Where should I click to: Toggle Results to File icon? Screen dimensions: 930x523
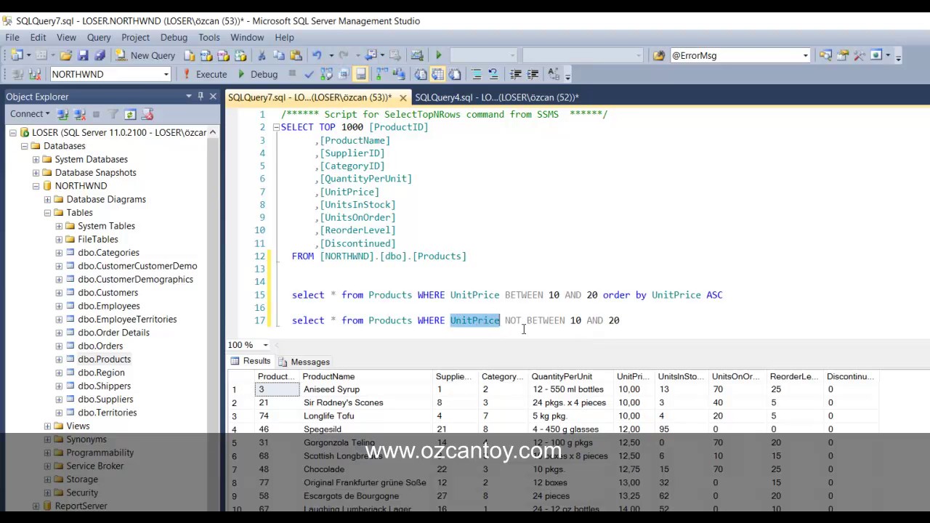[x=455, y=74]
